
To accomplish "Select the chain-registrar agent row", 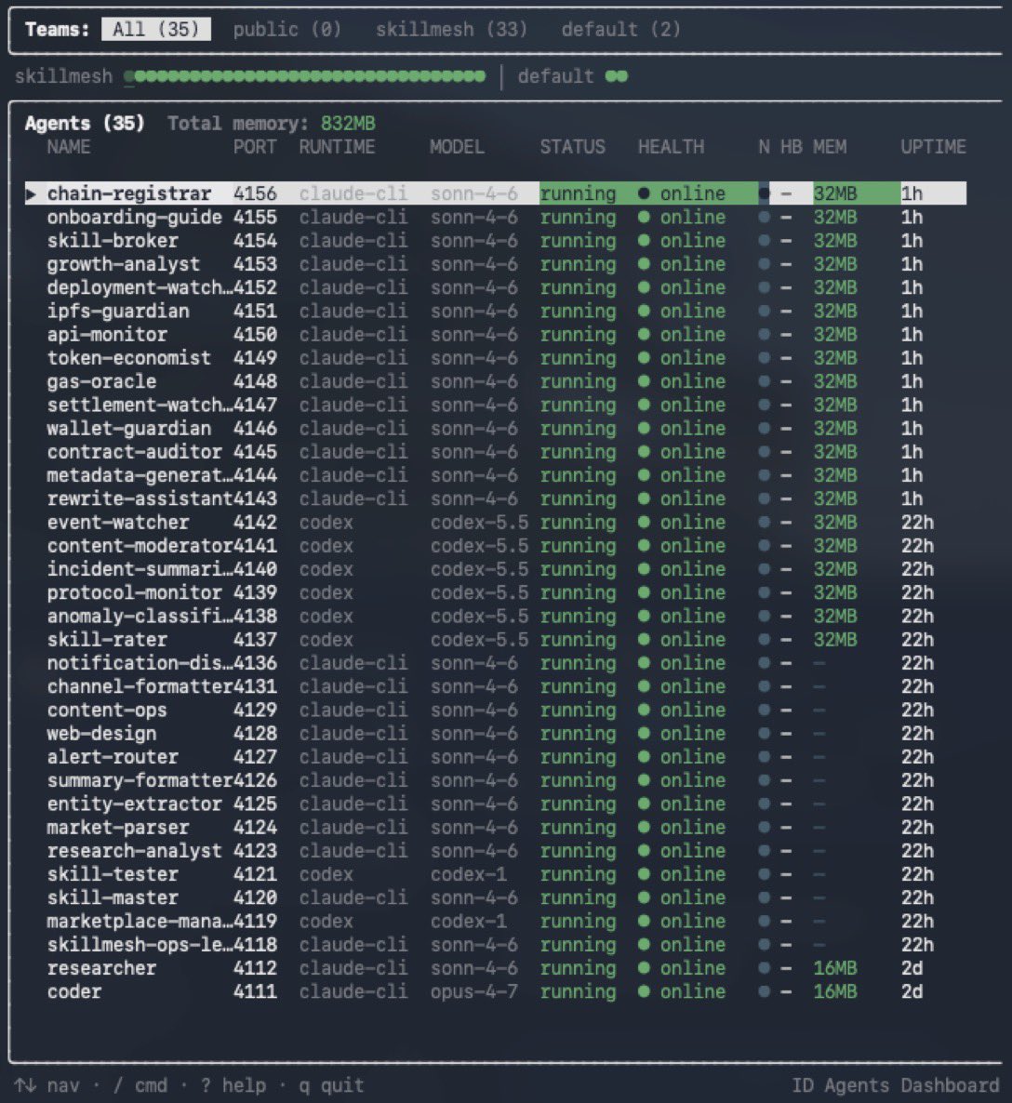I will click(496, 193).
